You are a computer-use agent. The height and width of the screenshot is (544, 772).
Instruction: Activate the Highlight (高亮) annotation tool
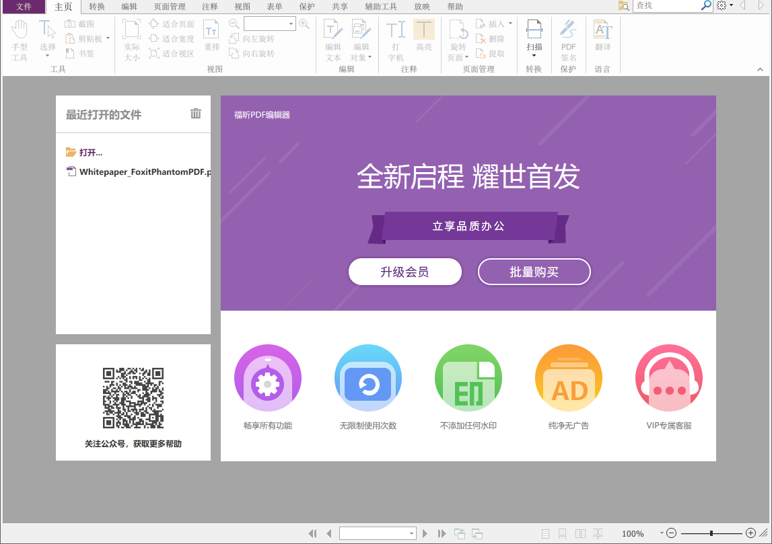[x=424, y=37]
